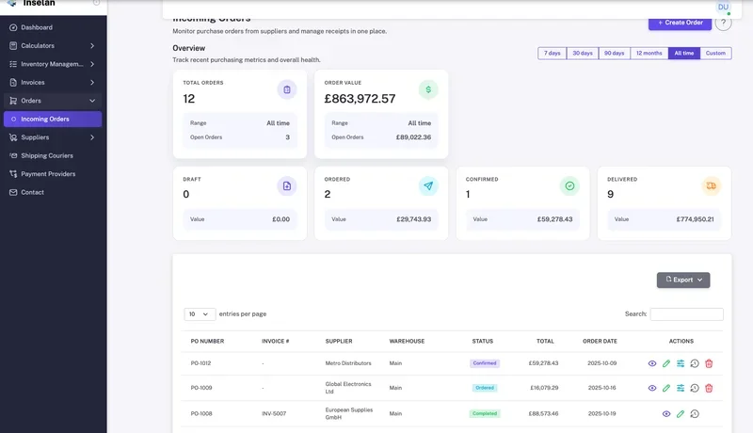Click the document icon on the Draft card
Image resolution: width=753 pixels, height=433 pixels.
point(287,185)
